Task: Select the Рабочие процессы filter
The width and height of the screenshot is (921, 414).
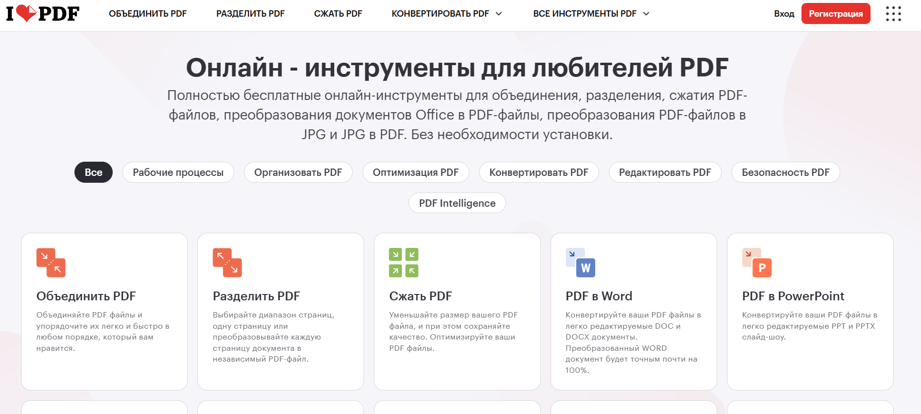Action: click(178, 172)
